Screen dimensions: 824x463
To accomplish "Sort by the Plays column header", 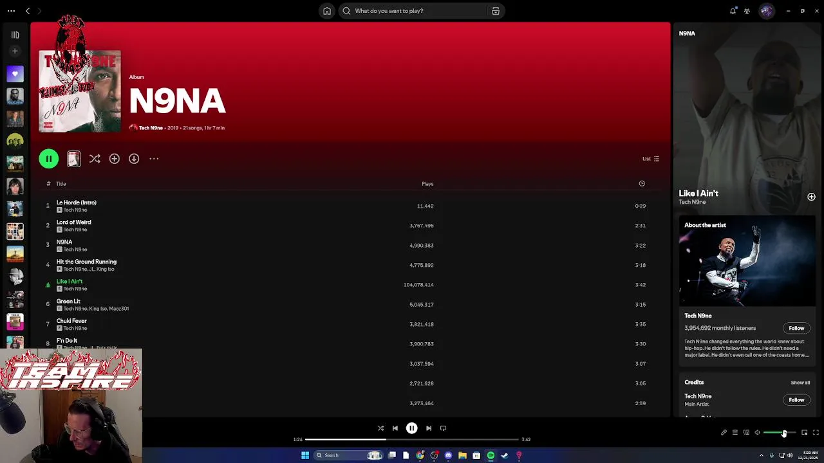I will [x=427, y=184].
